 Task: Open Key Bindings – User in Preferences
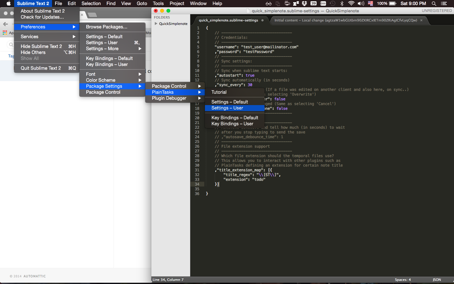112,64
